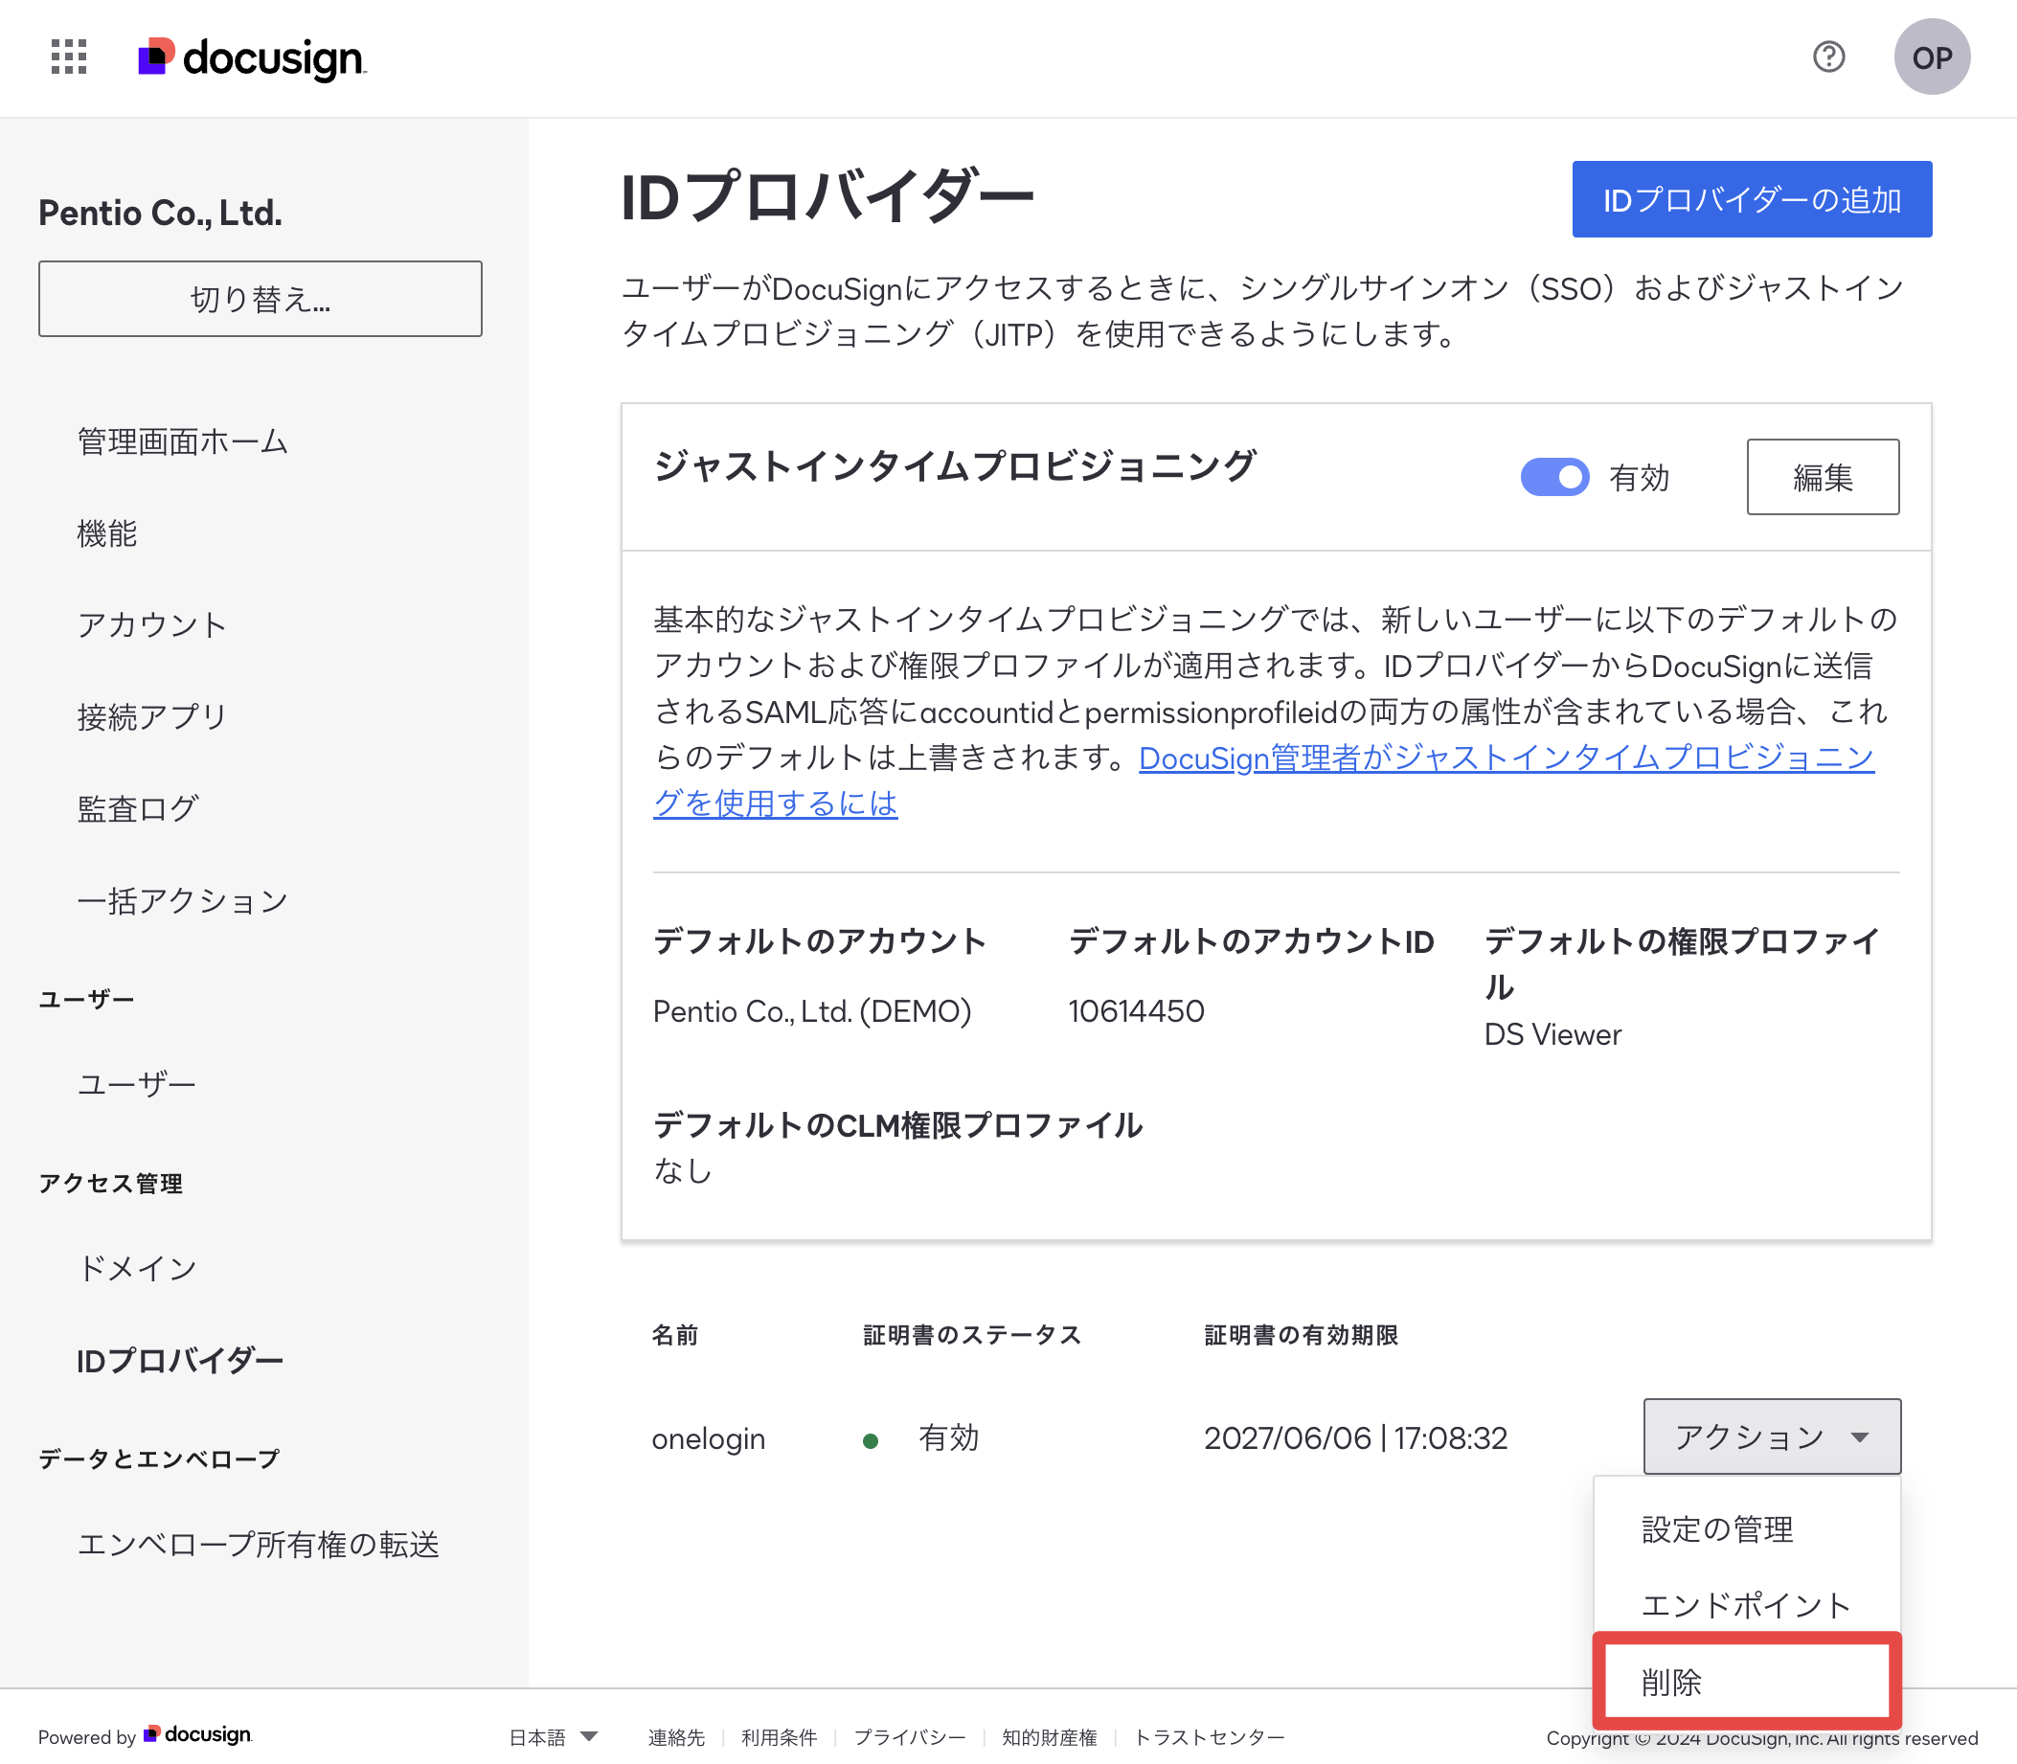This screenshot has width=2017, height=1764.
Task: Click the 連絡先 footer link
Action: [x=676, y=1737]
